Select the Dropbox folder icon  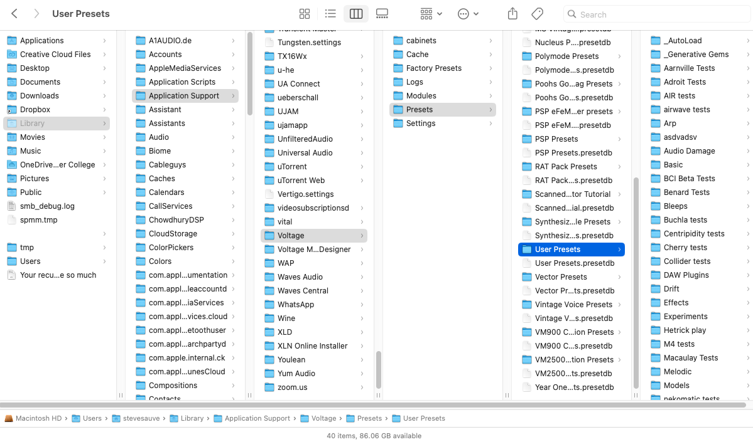tap(12, 110)
